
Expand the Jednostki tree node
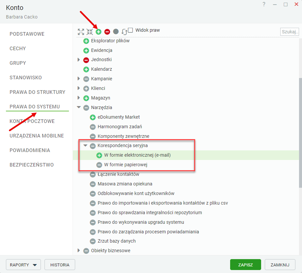pos(78,60)
